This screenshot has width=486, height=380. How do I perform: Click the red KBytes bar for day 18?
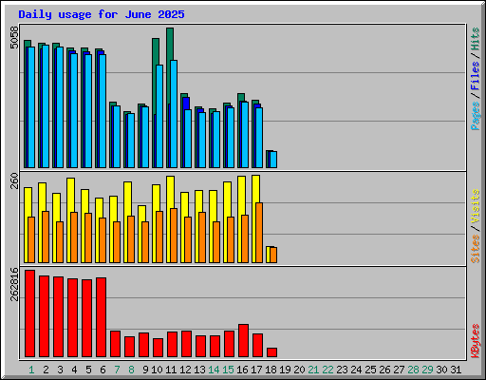point(272,352)
